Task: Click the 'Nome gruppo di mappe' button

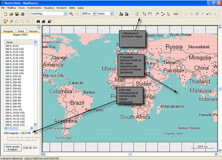Action: click(x=13, y=148)
